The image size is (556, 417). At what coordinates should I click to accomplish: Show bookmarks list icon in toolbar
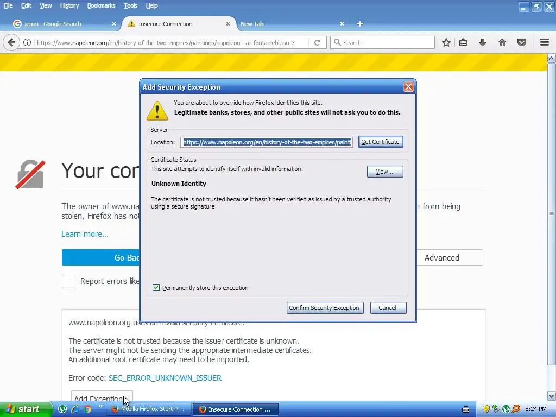click(x=463, y=42)
